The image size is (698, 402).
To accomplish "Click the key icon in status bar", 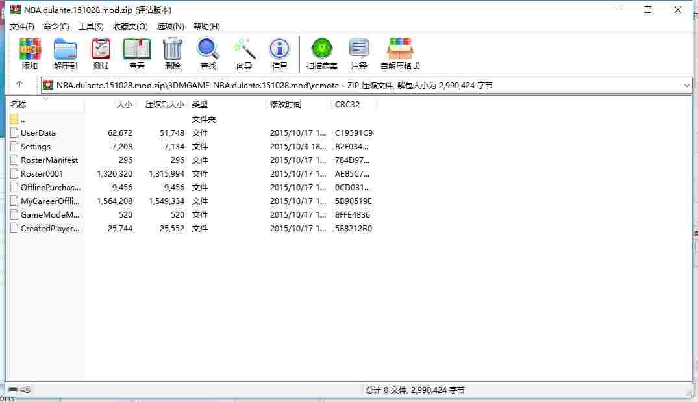I will coord(25,390).
